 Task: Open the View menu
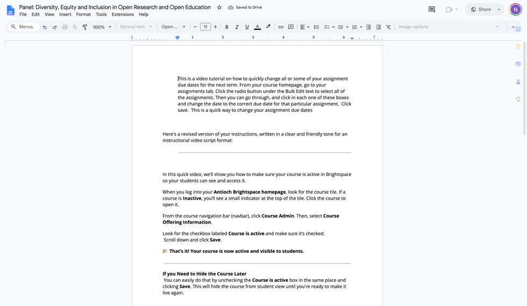click(49, 14)
